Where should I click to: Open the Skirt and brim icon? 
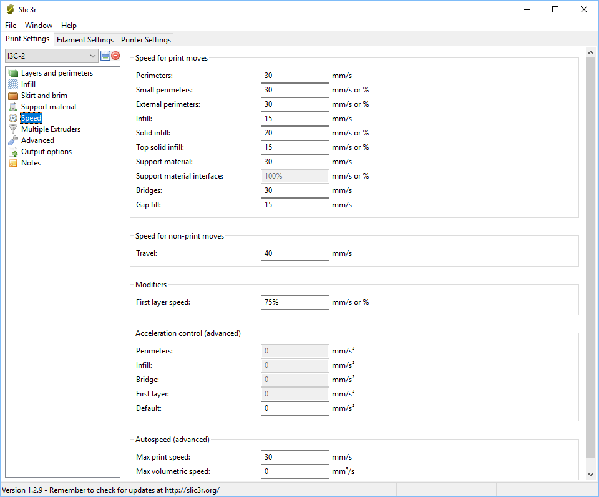pyautogui.click(x=13, y=96)
